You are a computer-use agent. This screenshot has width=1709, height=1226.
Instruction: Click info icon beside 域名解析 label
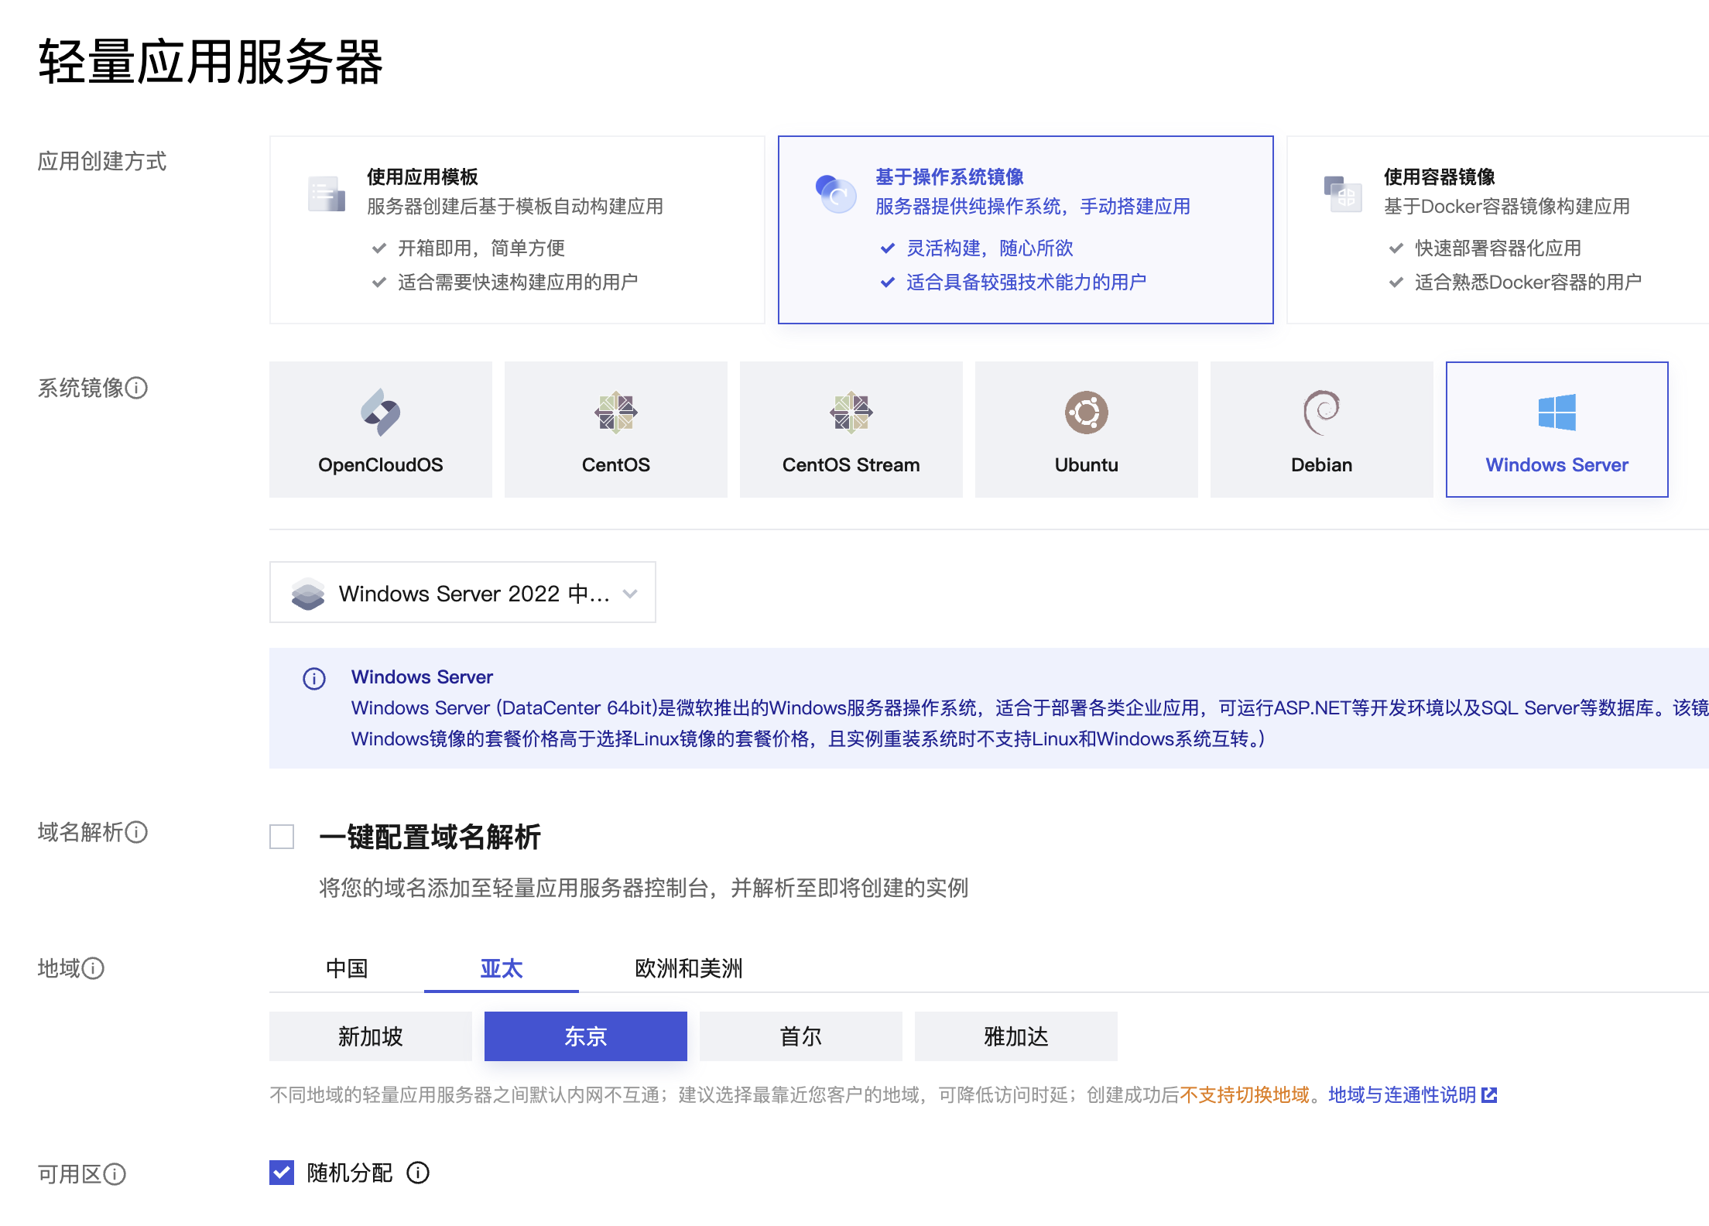click(137, 832)
